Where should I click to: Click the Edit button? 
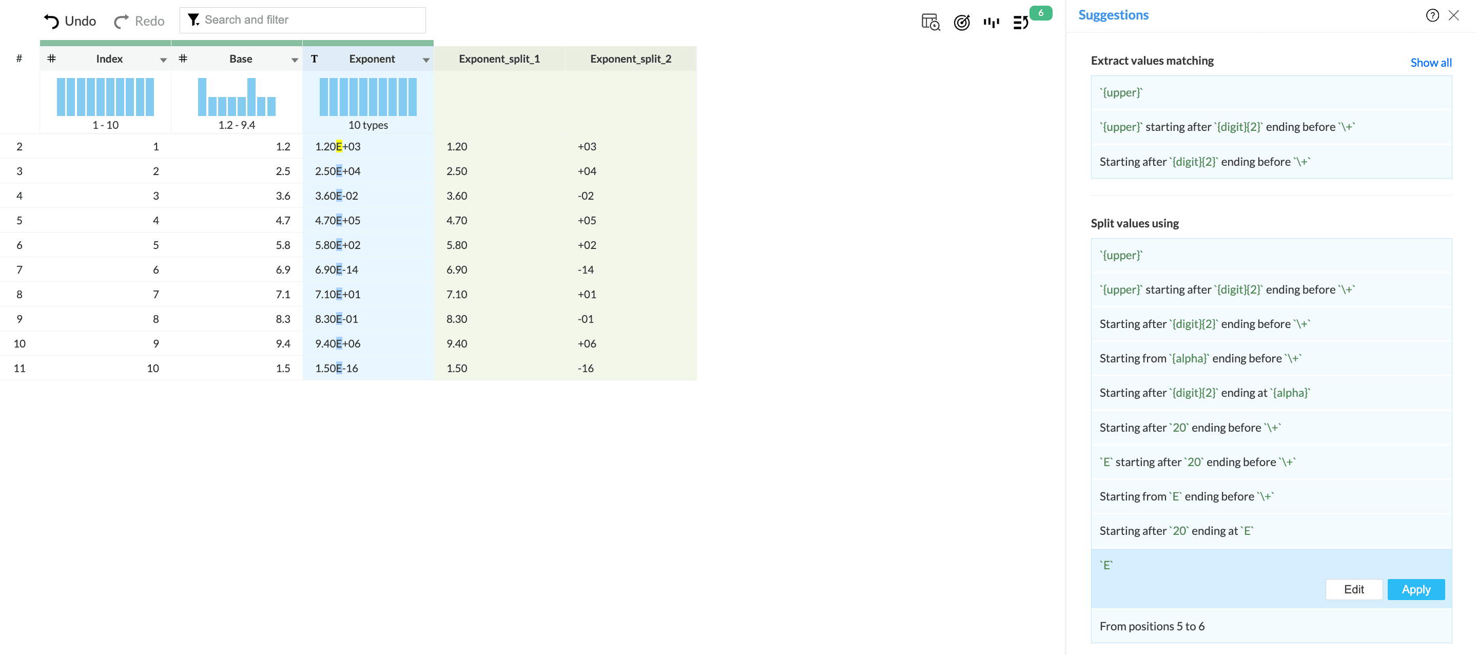tap(1353, 589)
